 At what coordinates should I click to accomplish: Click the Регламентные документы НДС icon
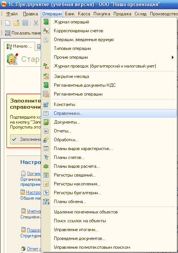coord(46,85)
